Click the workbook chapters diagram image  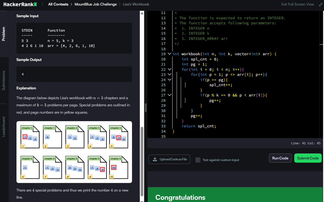[74, 152]
